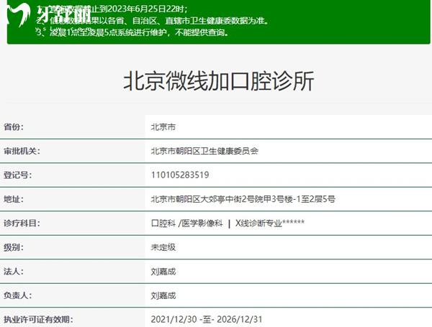This screenshot has height=327, width=432.
Task: Click the 未定级 value
Action: pyautogui.click(x=163, y=247)
